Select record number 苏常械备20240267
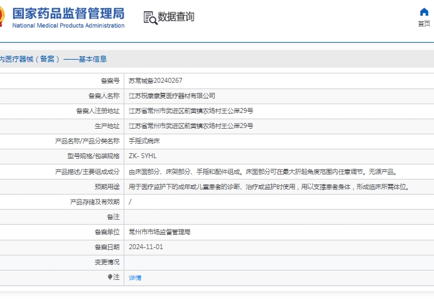The height and width of the screenshot is (300, 434). pyautogui.click(x=155, y=81)
